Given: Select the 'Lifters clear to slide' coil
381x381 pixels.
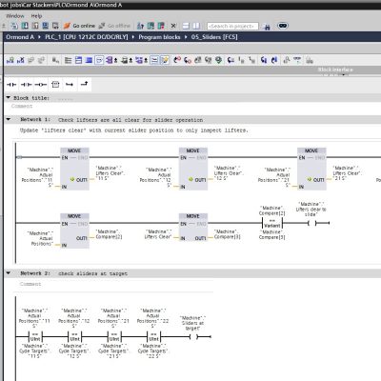Looking at the screenshot, I should coord(312,223).
